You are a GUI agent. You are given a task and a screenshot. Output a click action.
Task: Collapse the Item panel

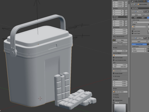pyautogui.click(x=114, y=89)
